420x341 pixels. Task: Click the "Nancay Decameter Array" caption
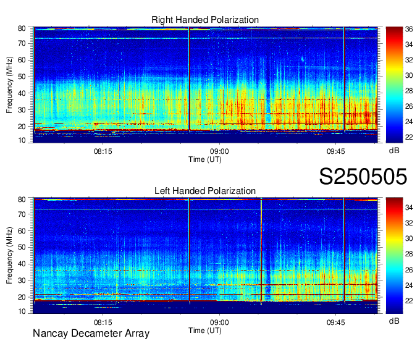click(91, 333)
